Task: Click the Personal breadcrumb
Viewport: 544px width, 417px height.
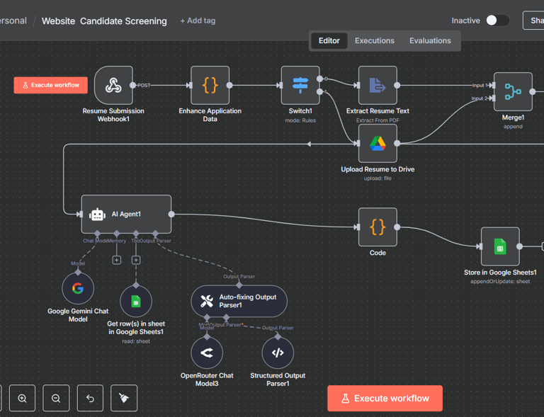Action: click(x=13, y=21)
